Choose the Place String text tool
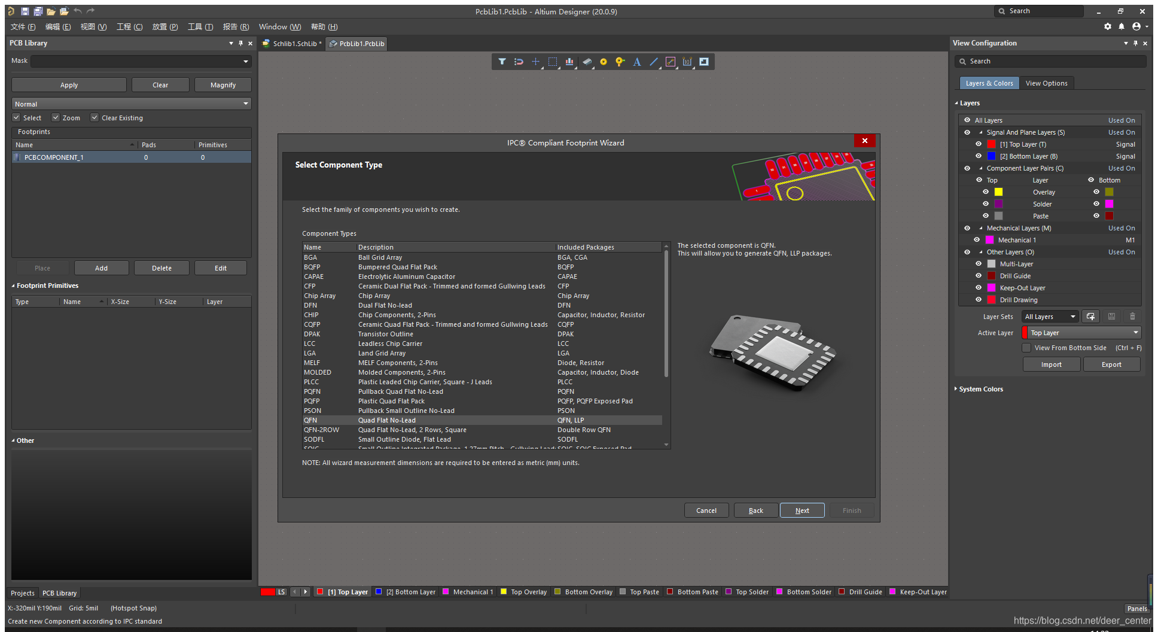The height and width of the screenshot is (632, 1158). (x=637, y=62)
